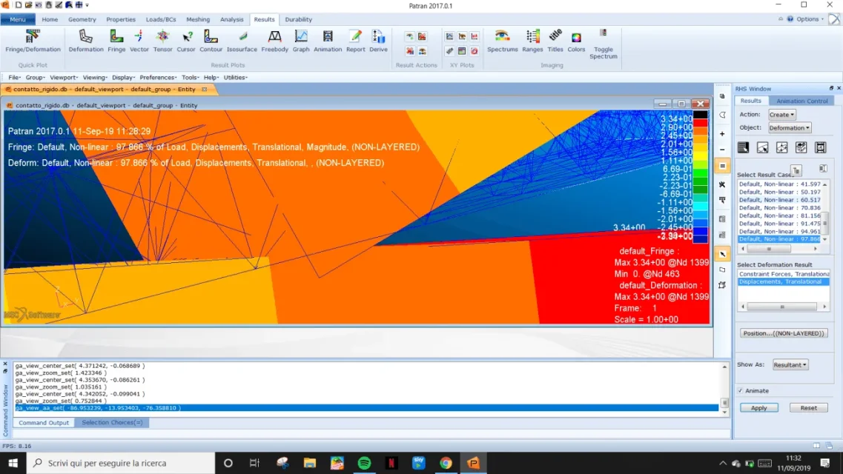Open the Preferences menu dropdown
The image size is (843, 474).
tap(158, 77)
